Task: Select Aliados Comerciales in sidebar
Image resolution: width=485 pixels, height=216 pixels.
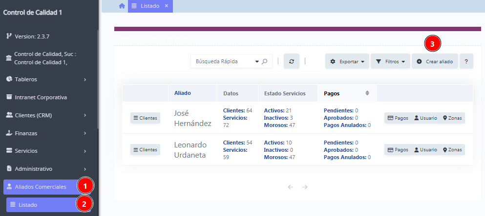Action: coord(40,187)
